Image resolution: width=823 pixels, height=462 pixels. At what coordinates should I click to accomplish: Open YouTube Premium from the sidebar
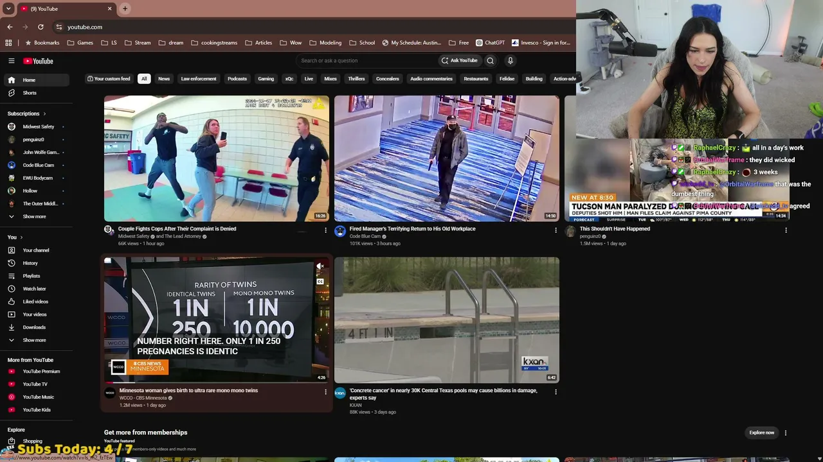(35, 372)
